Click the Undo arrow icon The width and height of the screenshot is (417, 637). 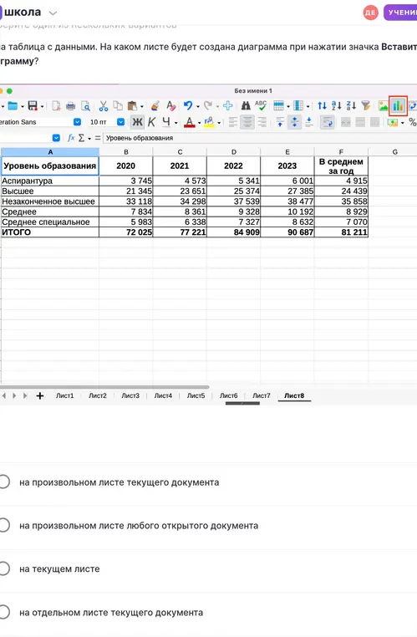[x=187, y=106]
